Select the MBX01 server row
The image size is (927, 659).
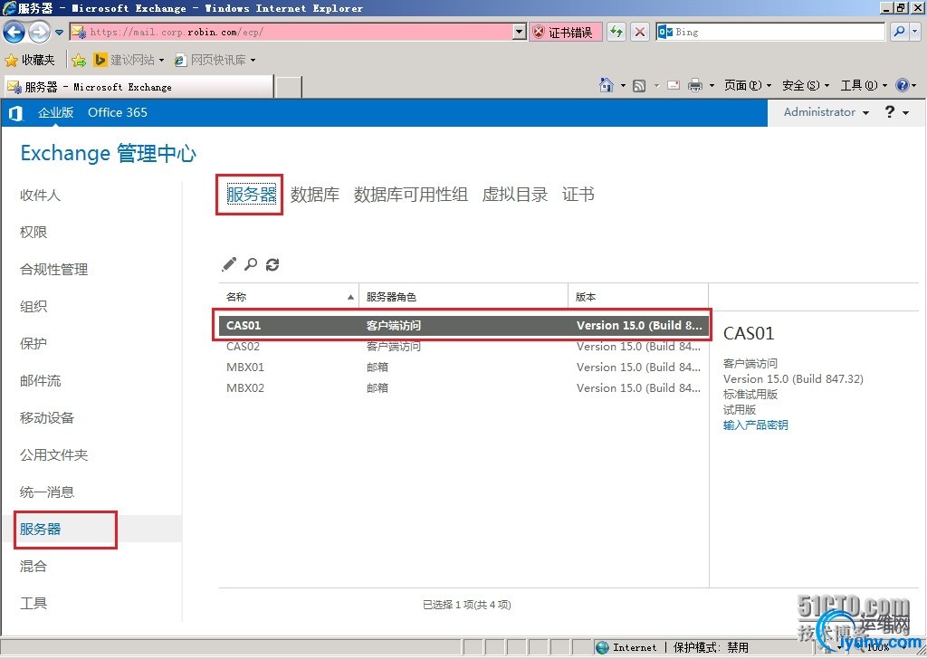pyautogui.click(x=463, y=367)
